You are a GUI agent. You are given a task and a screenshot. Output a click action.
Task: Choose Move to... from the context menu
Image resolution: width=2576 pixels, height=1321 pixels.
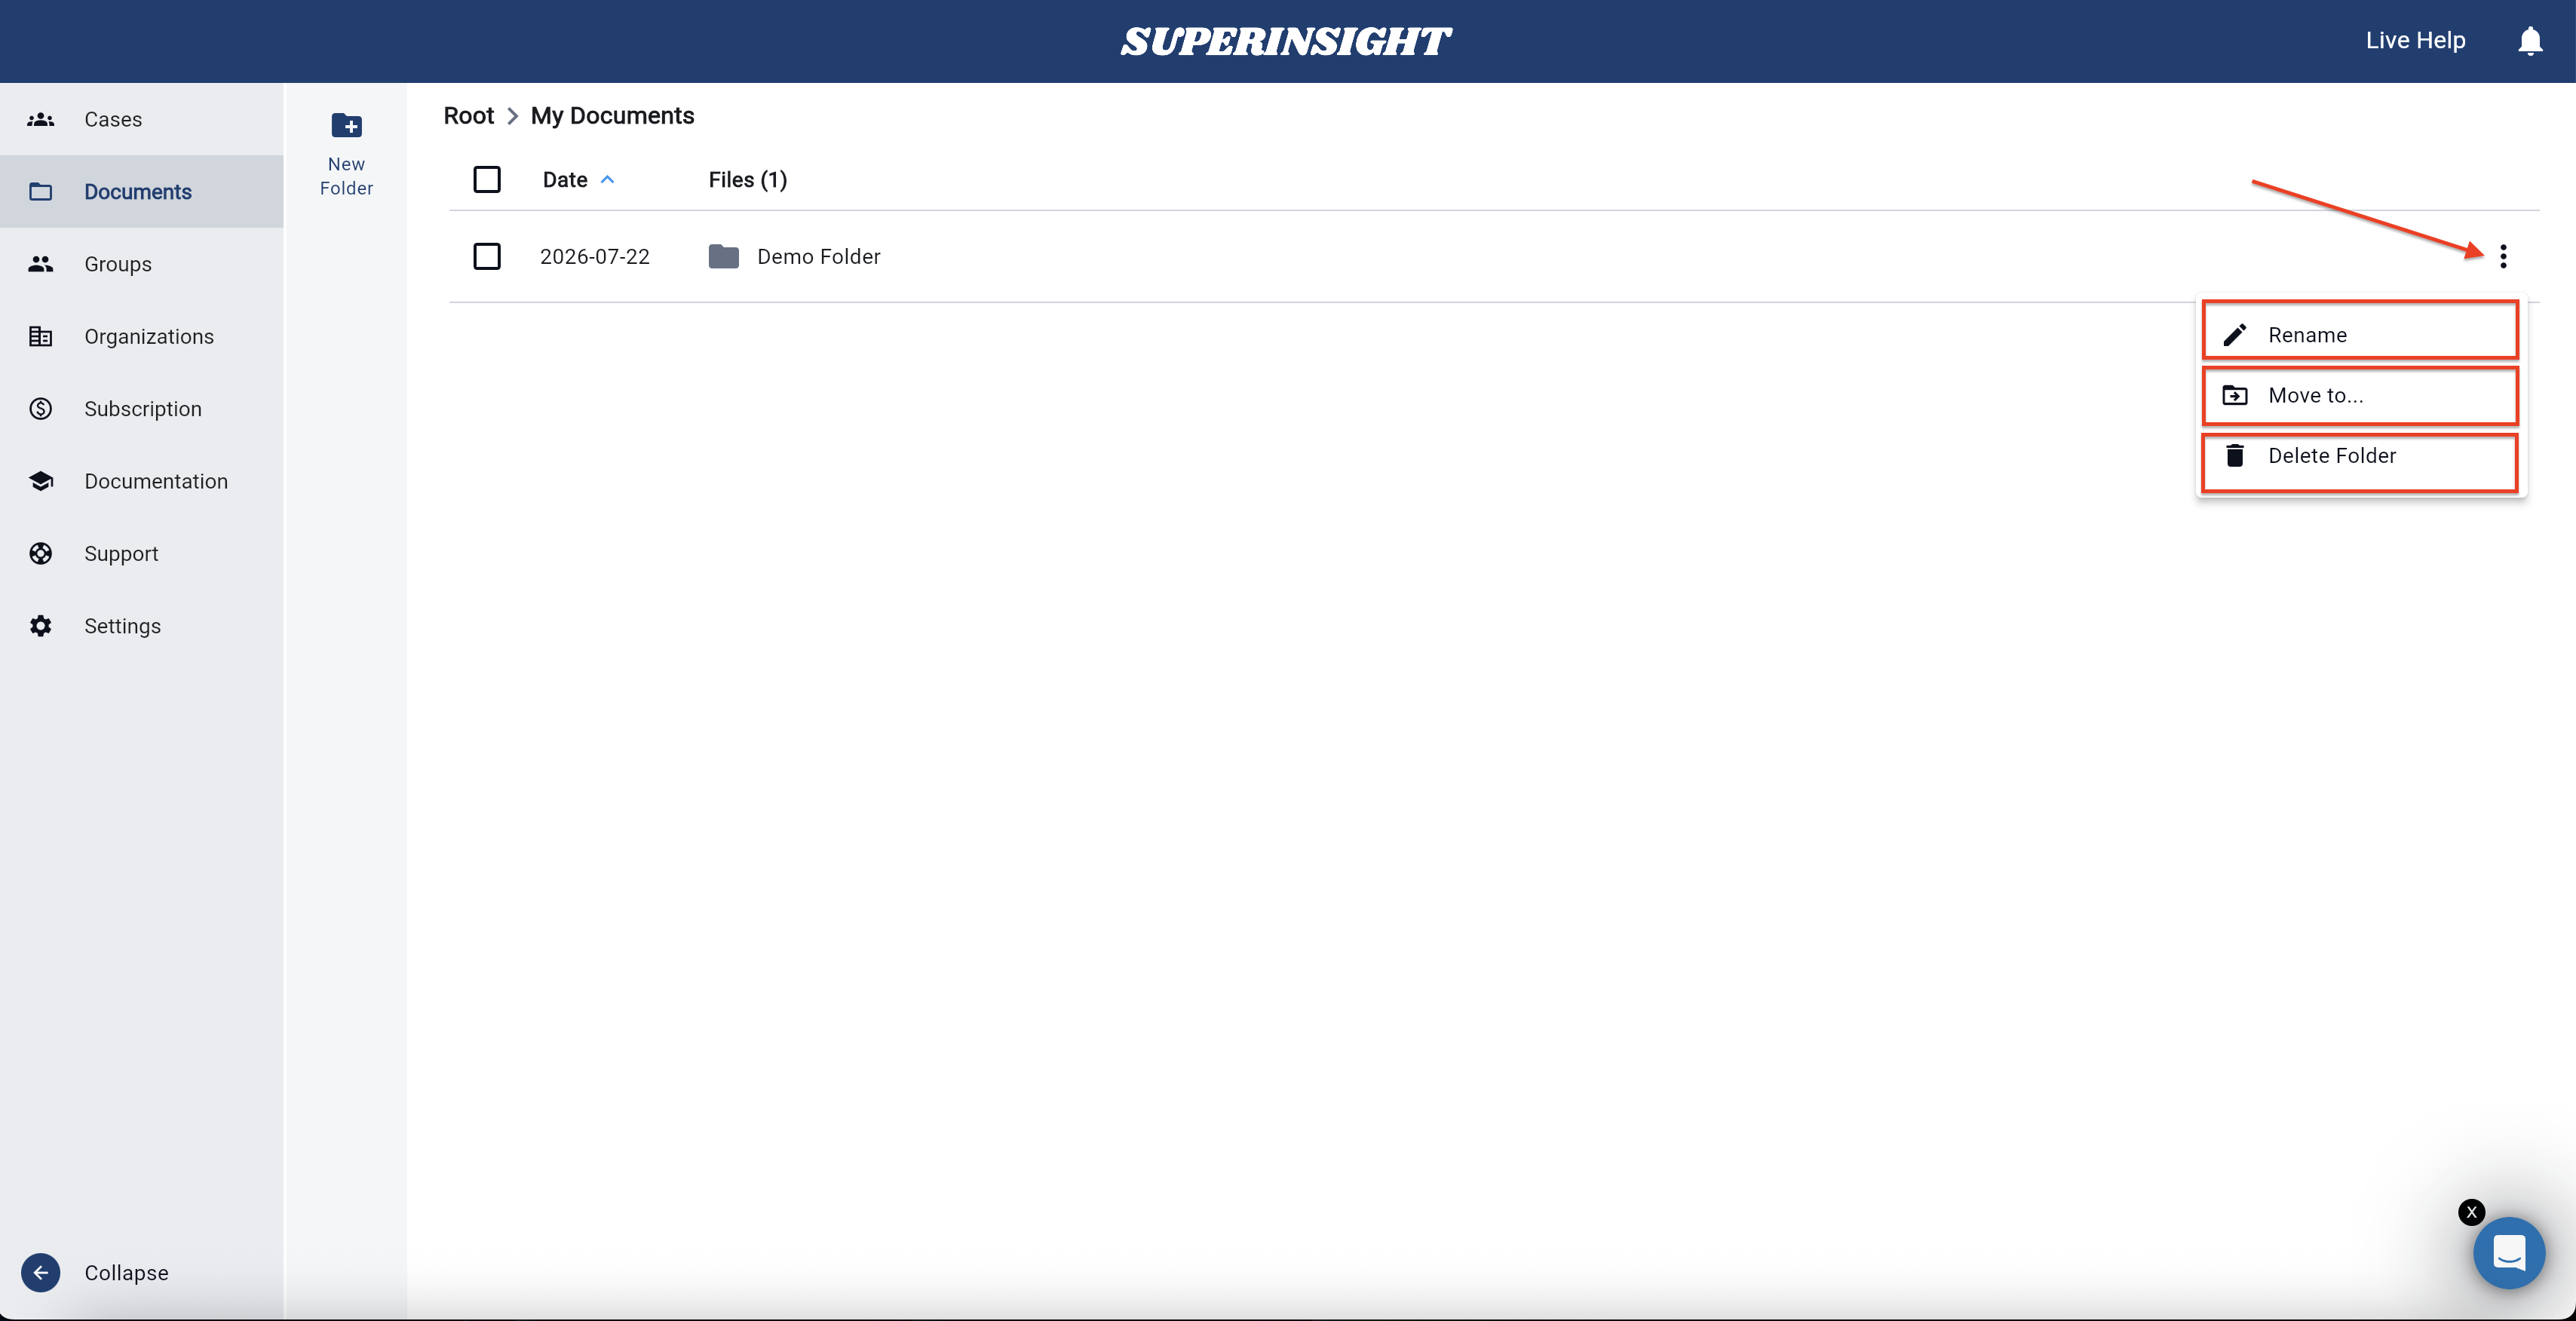tap(2360, 395)
